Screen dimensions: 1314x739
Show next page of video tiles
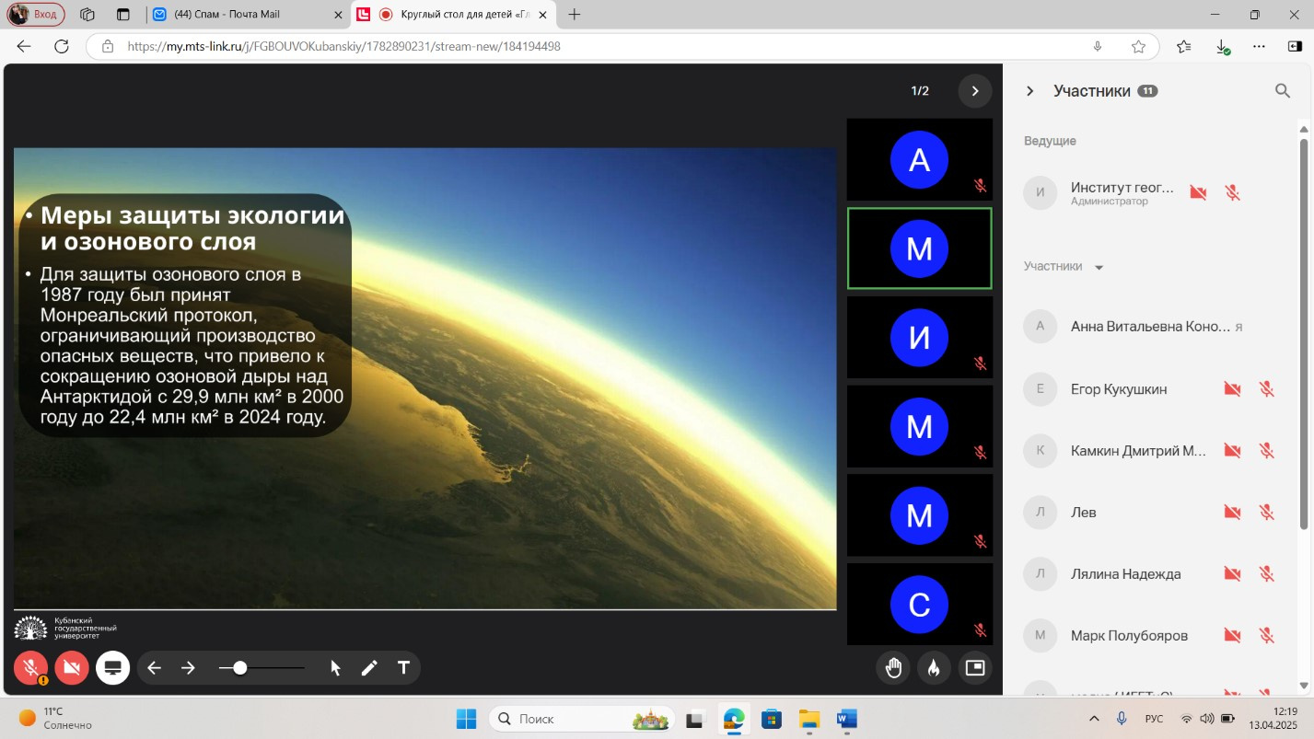[974, 90]
